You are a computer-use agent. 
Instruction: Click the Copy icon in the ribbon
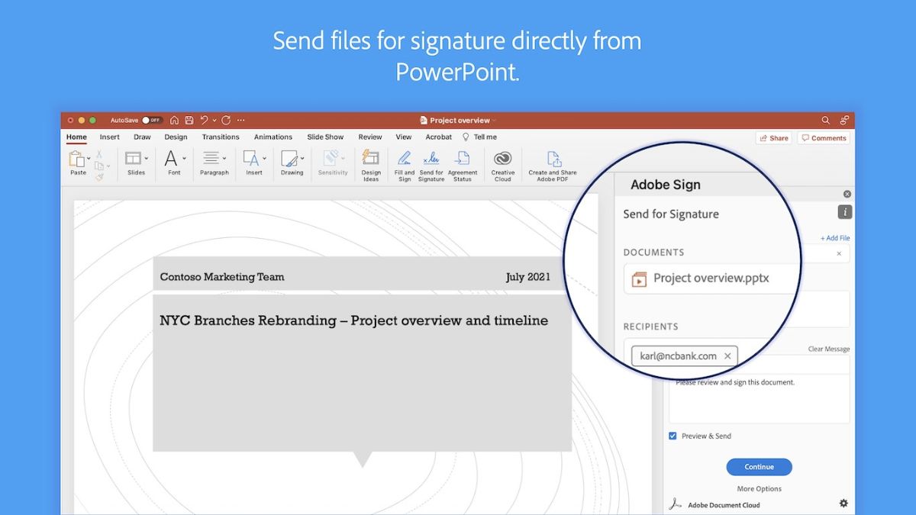click(x=98, y=166)
